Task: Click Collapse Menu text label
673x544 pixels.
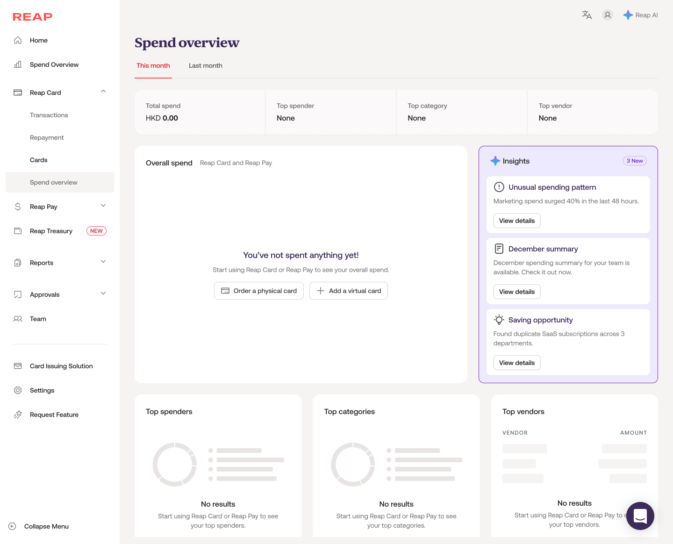Action: (46, 526)
